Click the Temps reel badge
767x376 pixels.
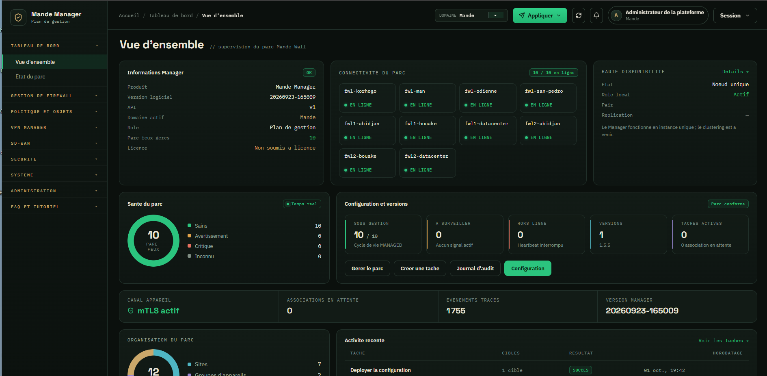302,204
